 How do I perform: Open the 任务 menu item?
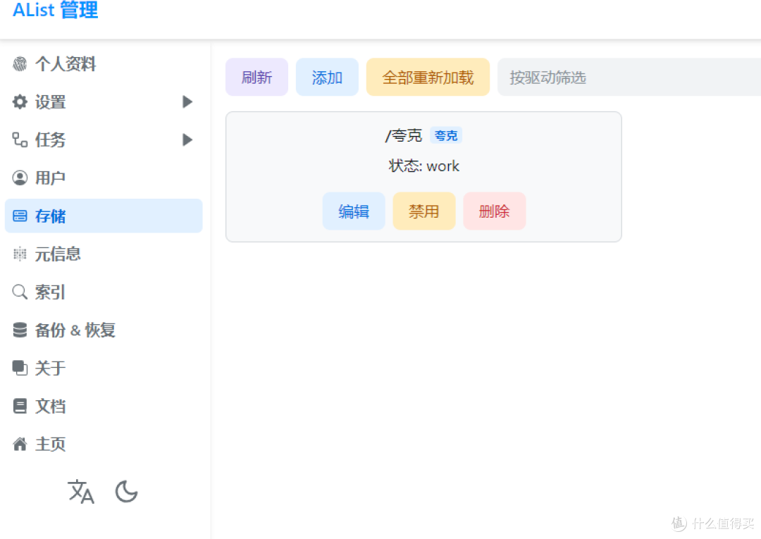coord(104,140)
